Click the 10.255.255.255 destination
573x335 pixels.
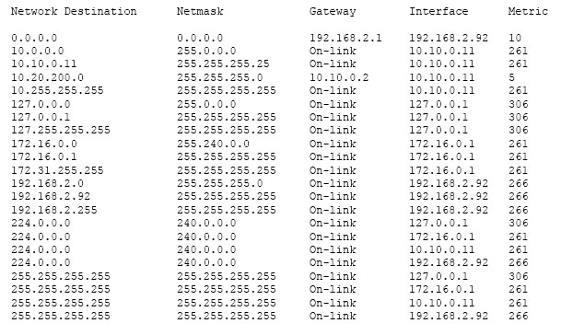tap(57, 90)
